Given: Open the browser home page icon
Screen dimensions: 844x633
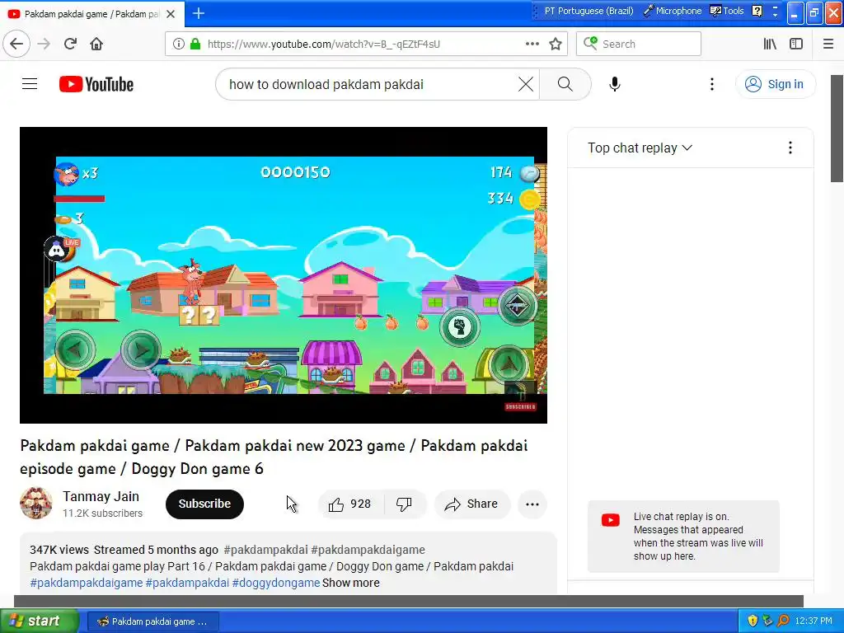Looking at the screenshot, I should tap(96, 44).
